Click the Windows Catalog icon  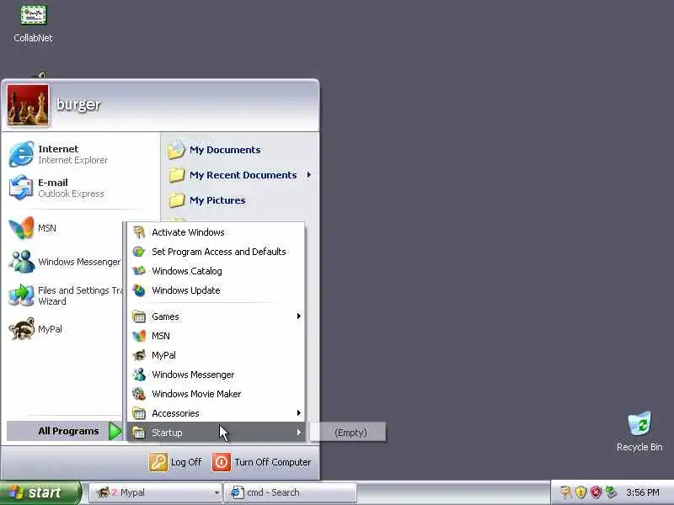tap(139, 271)
